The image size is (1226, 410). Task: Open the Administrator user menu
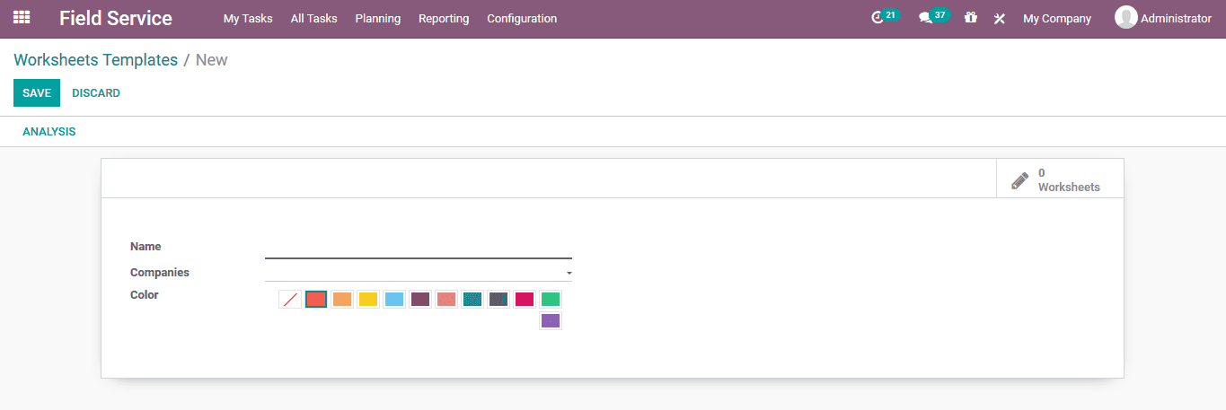click(x=1163, y=18)
